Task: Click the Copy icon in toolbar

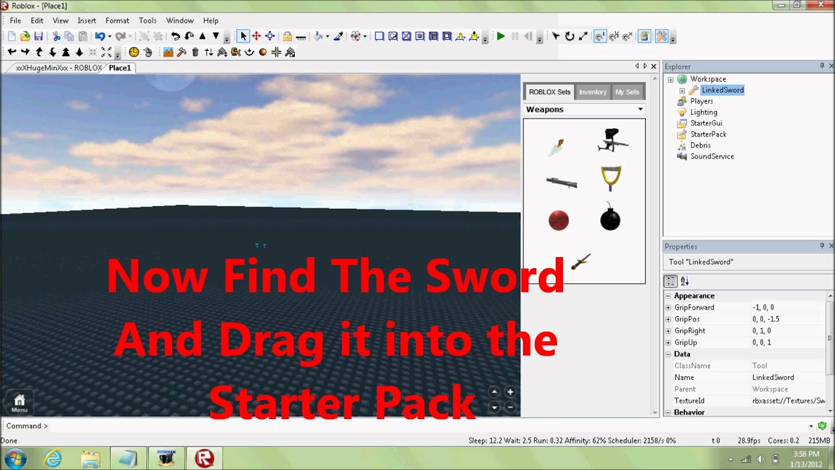Action: tap(69, 37)
